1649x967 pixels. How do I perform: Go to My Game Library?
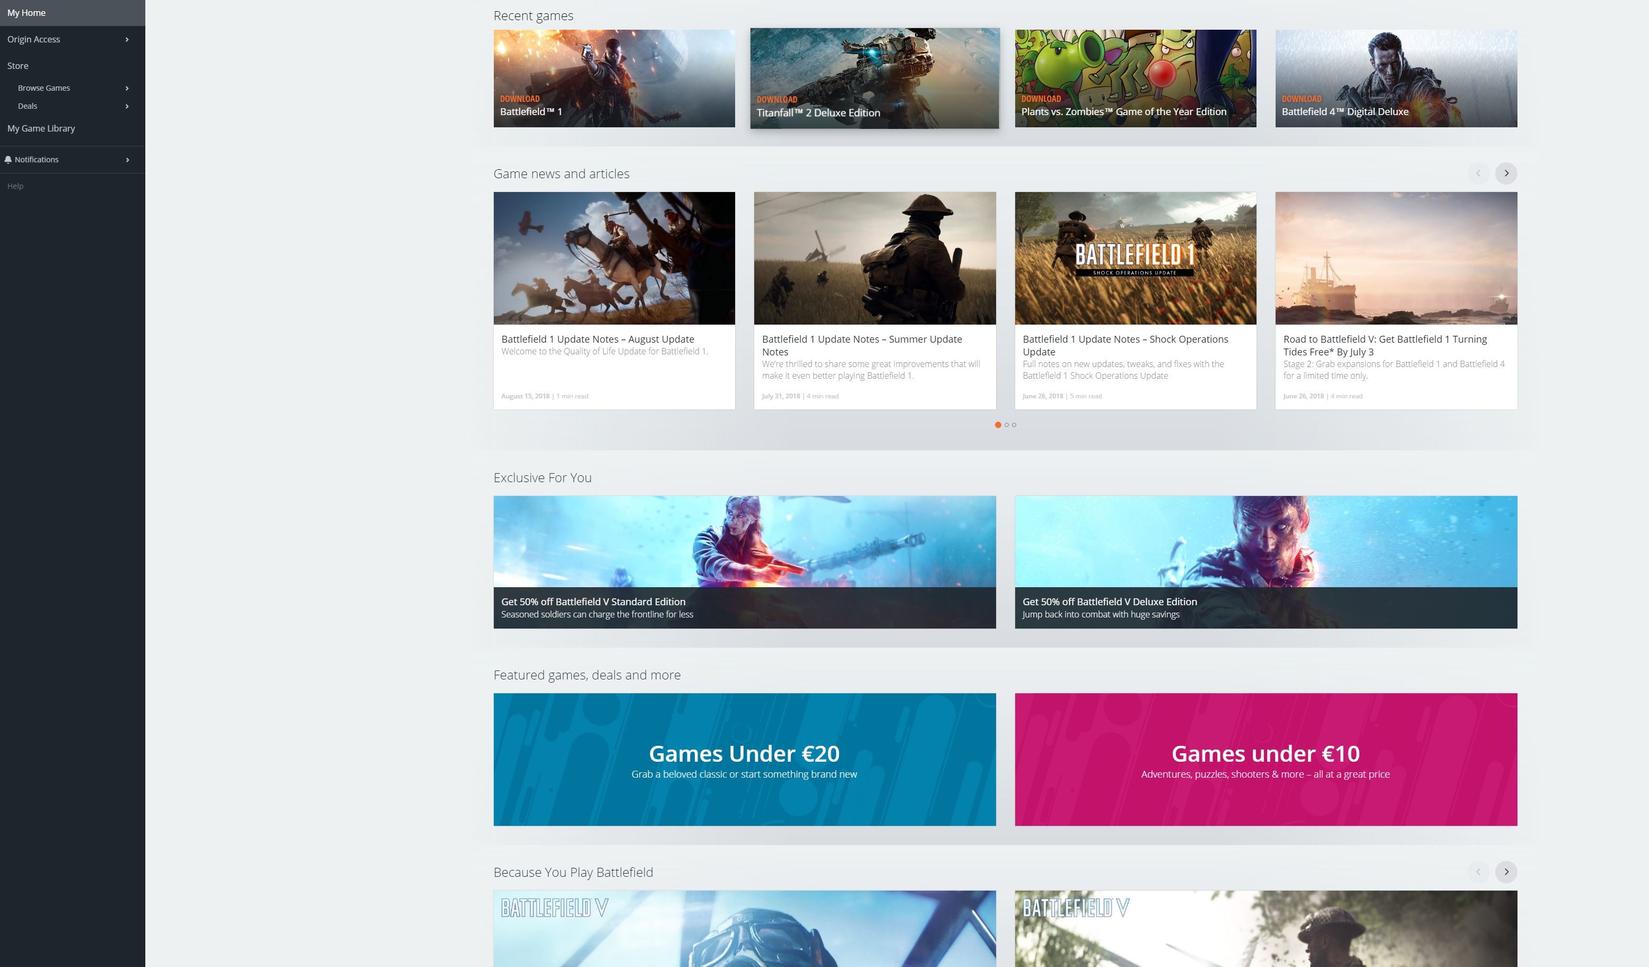(41, 128)
